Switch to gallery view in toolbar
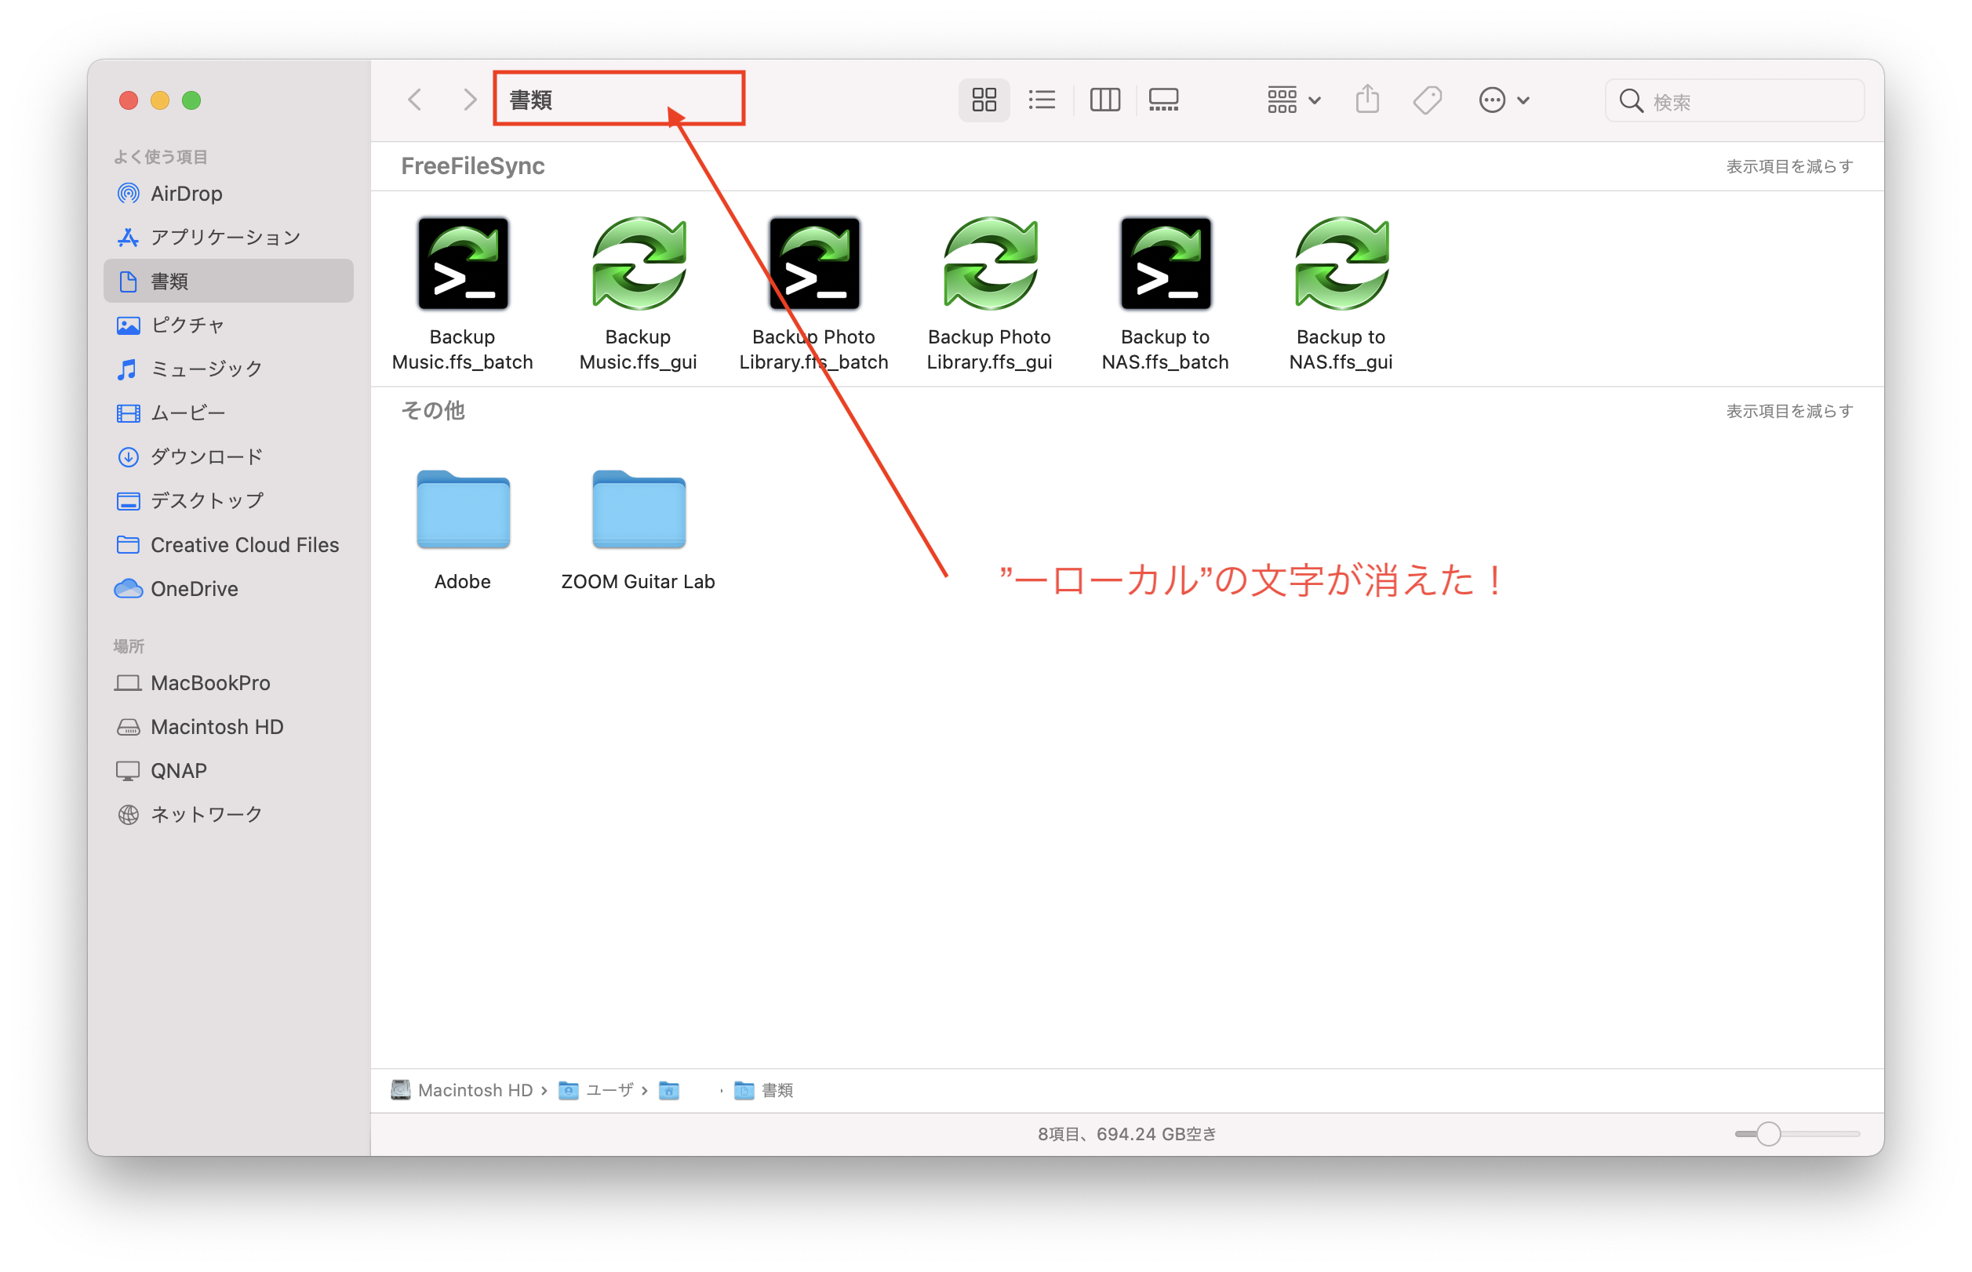 click(x=1163, y=100)
